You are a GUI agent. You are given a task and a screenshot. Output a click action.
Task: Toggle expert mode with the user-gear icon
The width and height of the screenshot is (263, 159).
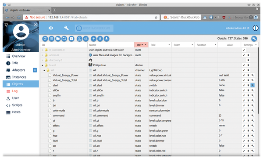79,39
